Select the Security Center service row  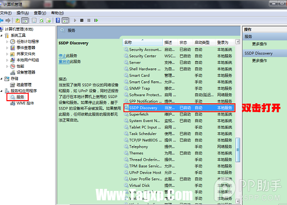tap(179, 56)
